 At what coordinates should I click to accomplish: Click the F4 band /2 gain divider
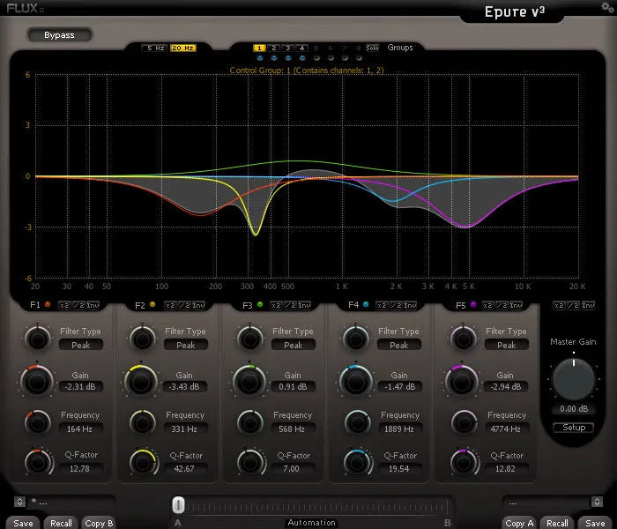pyautogui.click(x=397, y=305)
